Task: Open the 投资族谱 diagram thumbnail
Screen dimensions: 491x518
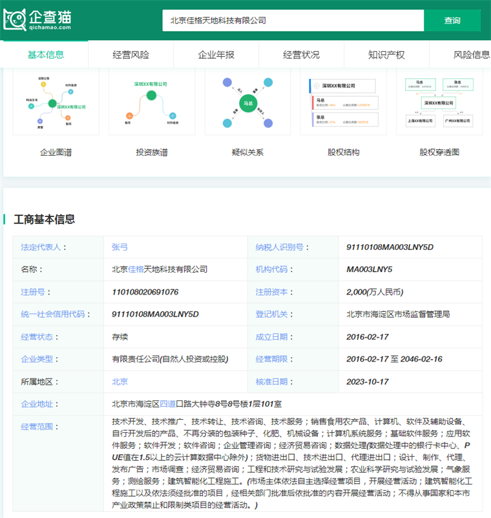Action: [152, 101]
